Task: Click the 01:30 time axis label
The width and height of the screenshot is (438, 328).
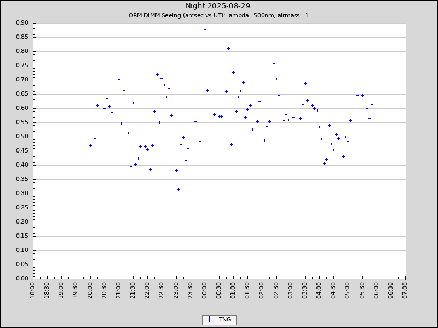Action: [x=248, y=291]
